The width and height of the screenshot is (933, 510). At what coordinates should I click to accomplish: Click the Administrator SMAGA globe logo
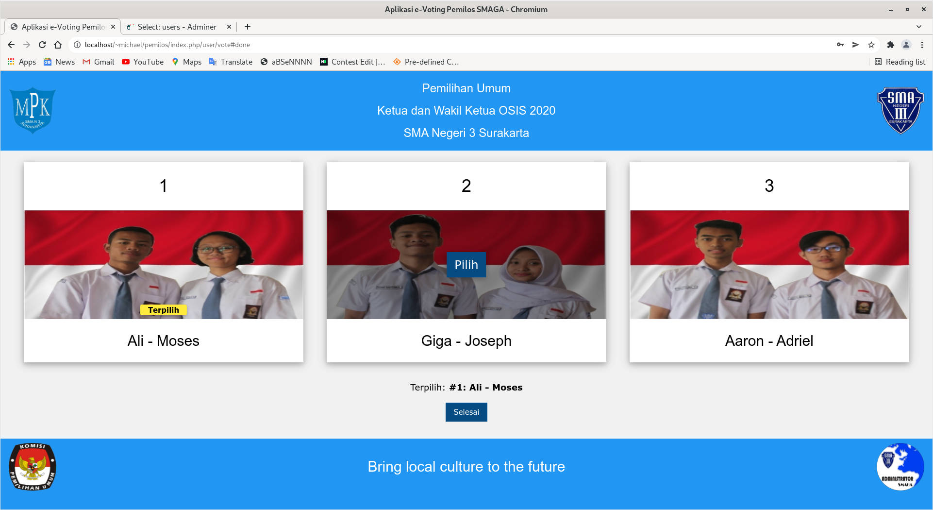tap(900, 467)
